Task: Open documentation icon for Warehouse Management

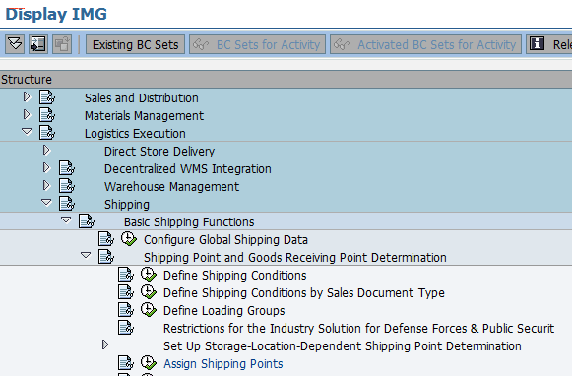Action: tap(67, 186)
